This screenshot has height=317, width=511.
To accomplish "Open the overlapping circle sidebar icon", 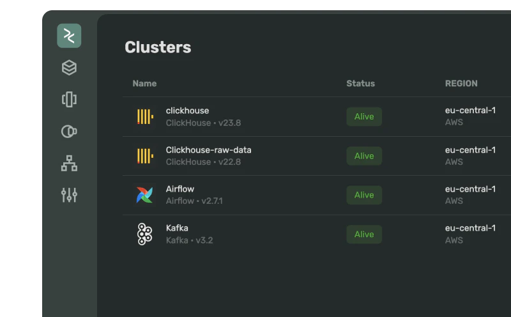I will tap(69, 131).
